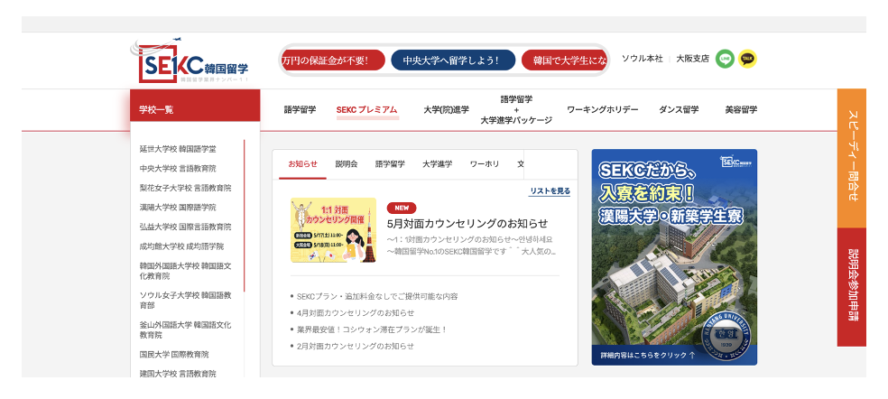The image size is (888, 399).
Task: Select 韓国外国語大学校 韓国語文化教育院
Action: [185, 271]
